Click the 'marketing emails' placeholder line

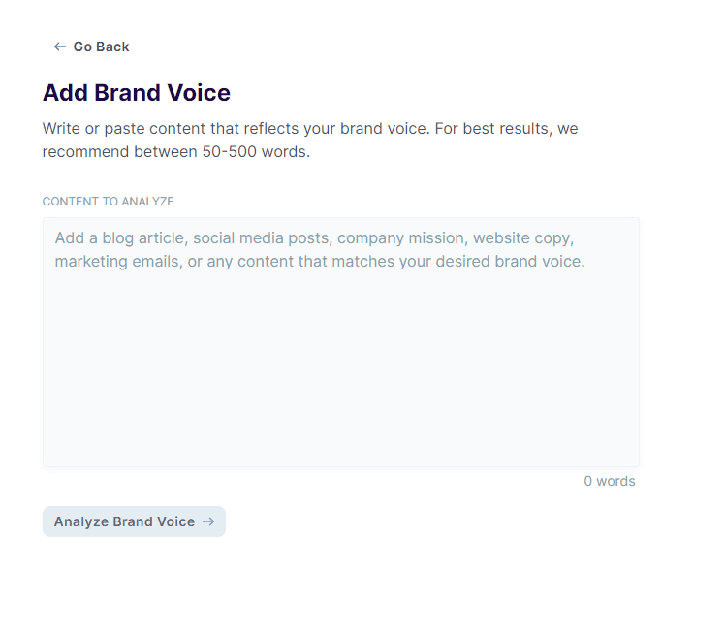point(117,261)
